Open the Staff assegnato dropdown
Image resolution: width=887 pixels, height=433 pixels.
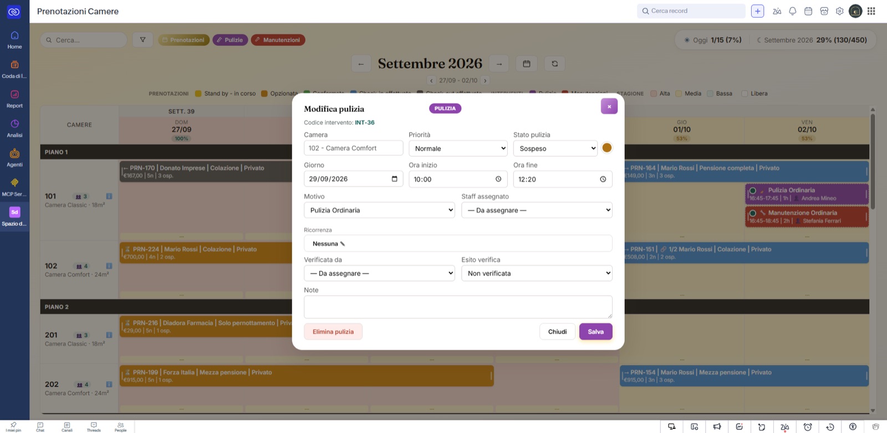tap(537, 210)
